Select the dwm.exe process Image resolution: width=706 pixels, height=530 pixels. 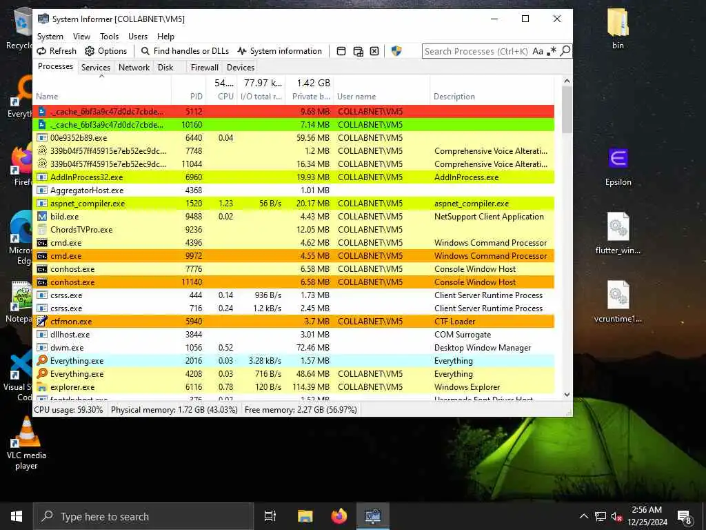[x=294, y=348]
